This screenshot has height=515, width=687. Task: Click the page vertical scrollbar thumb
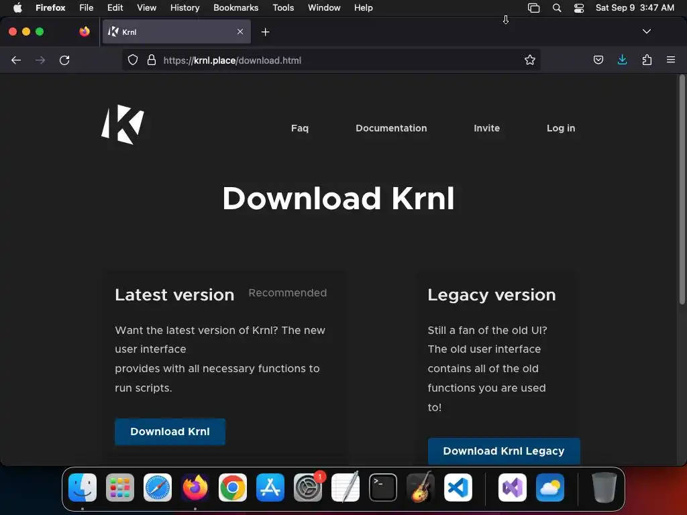tap(682, 190)
